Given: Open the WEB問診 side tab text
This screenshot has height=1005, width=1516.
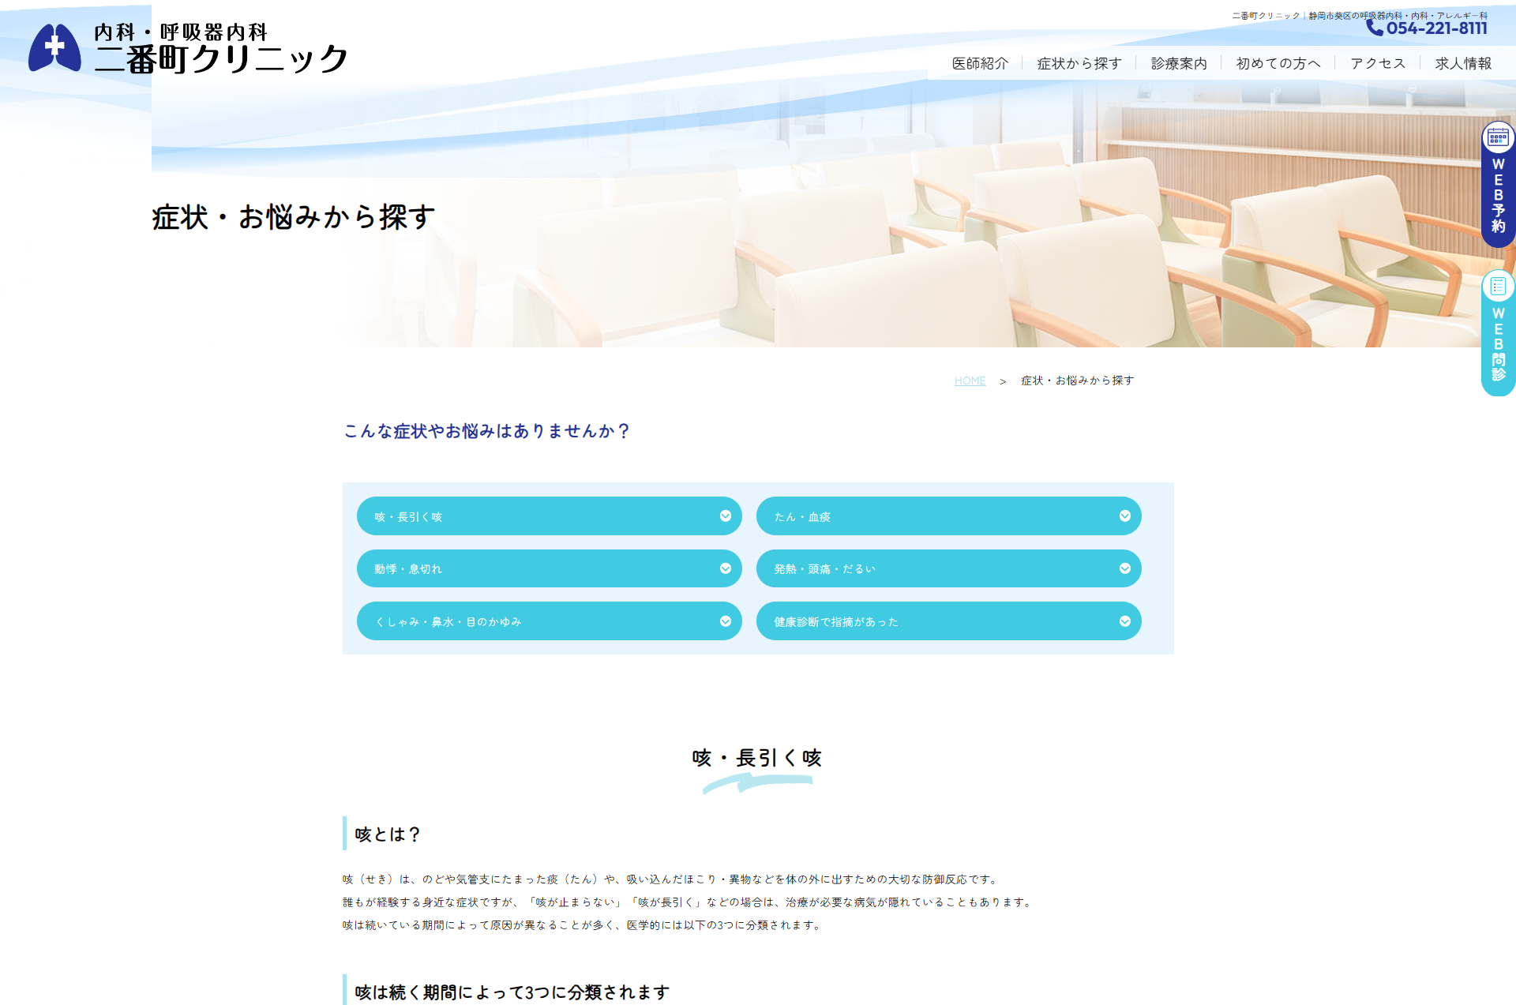Looking at the screenshot, I should (1498, 344).
